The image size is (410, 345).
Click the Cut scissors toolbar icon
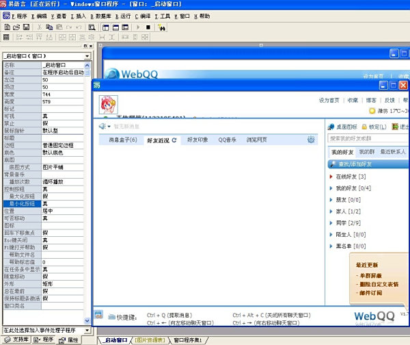point(40,27)
